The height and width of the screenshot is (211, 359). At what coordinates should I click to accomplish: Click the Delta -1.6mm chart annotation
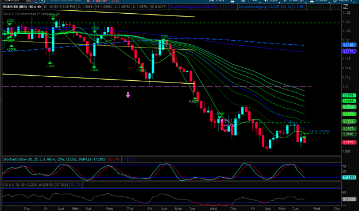[319, 131]
